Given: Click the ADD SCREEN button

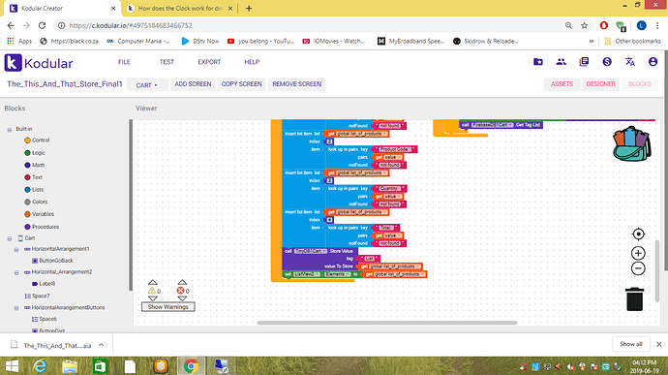Looking at the screenshot, I should click(x=193, y=84).
